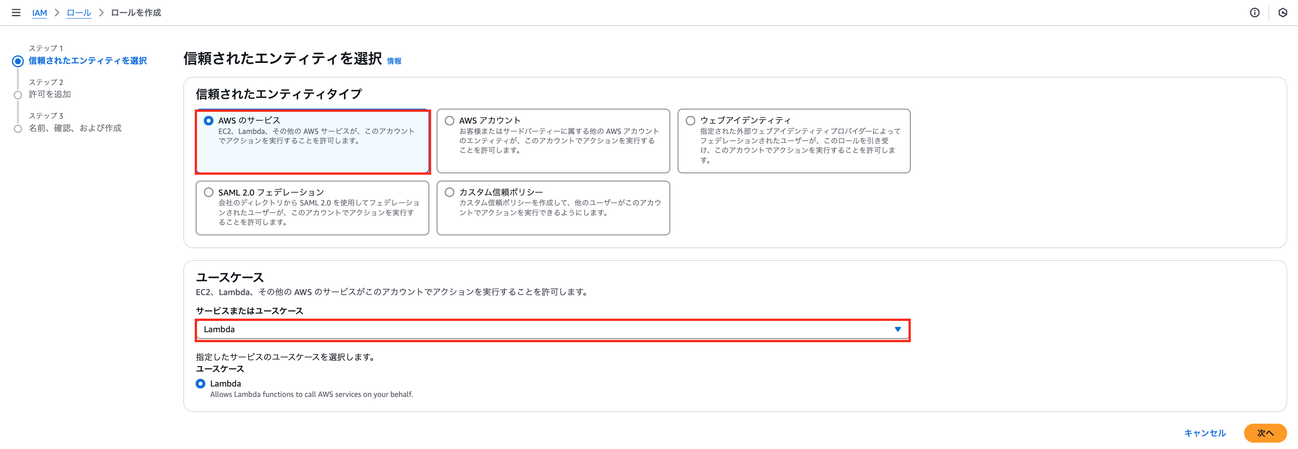The width and height of the screenshot is (1298, 449).
Task: Select the AWS アカウント radio option
Action: click(449, 120)
